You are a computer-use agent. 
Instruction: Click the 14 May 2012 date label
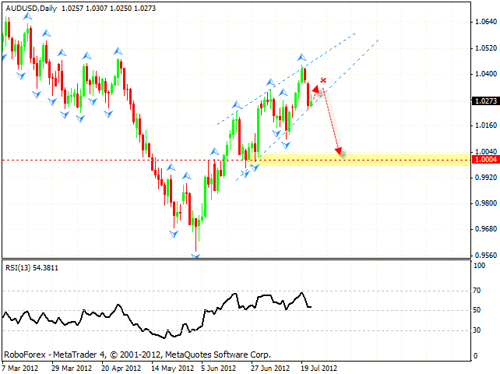173,369
